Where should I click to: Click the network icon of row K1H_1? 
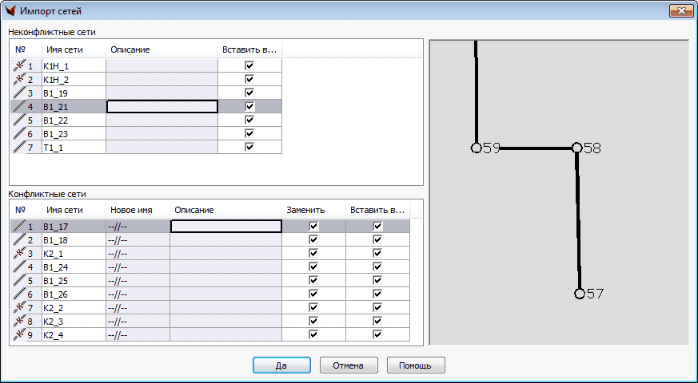18,66
